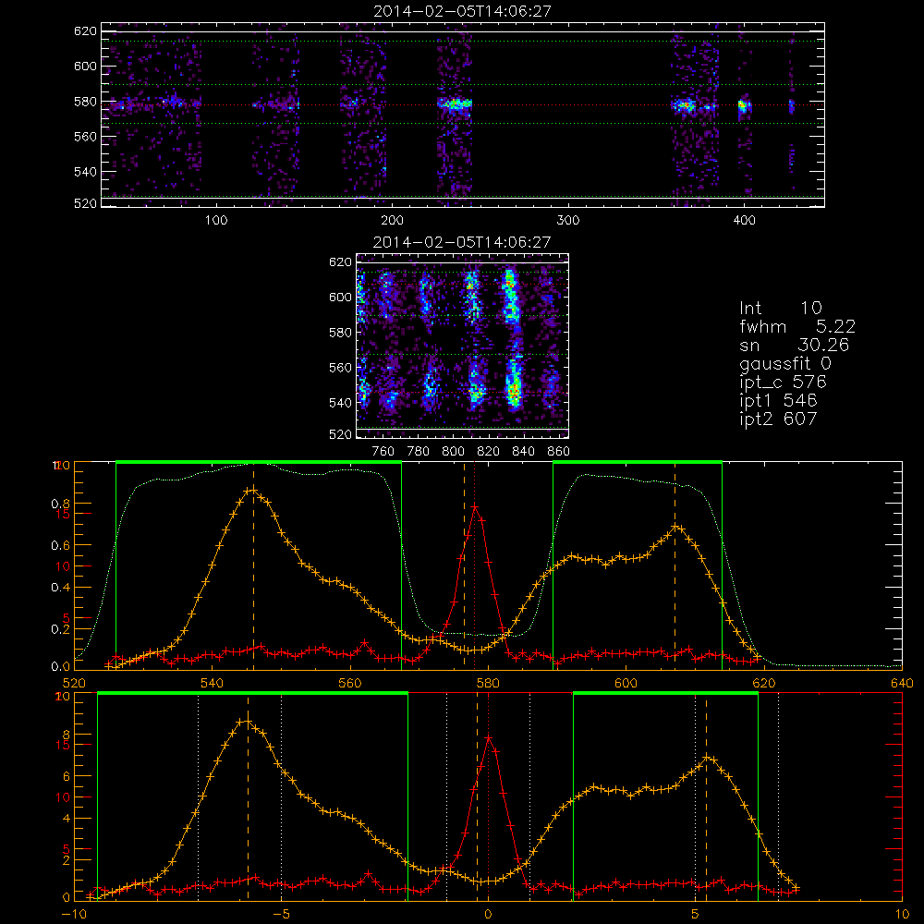Click x-axis label 400 under top spectrogram
924x924 pixels.
(x=744, y=221)
